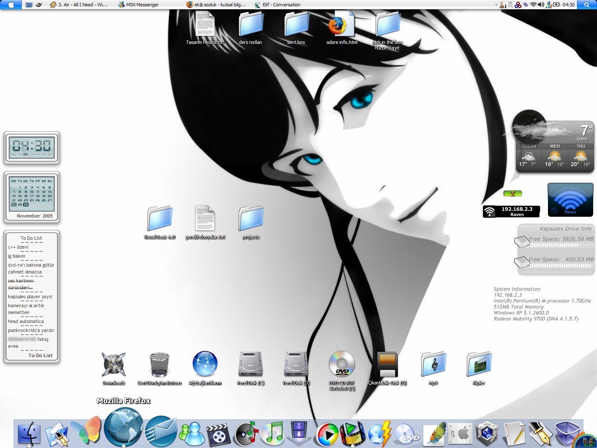
Task: Click the 192.168.2.3 Raven IP widget
Action: click(511, 212)
